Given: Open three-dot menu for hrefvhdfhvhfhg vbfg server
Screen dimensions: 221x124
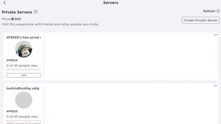Looking at the screenshot, I should [x=215, y=86].
